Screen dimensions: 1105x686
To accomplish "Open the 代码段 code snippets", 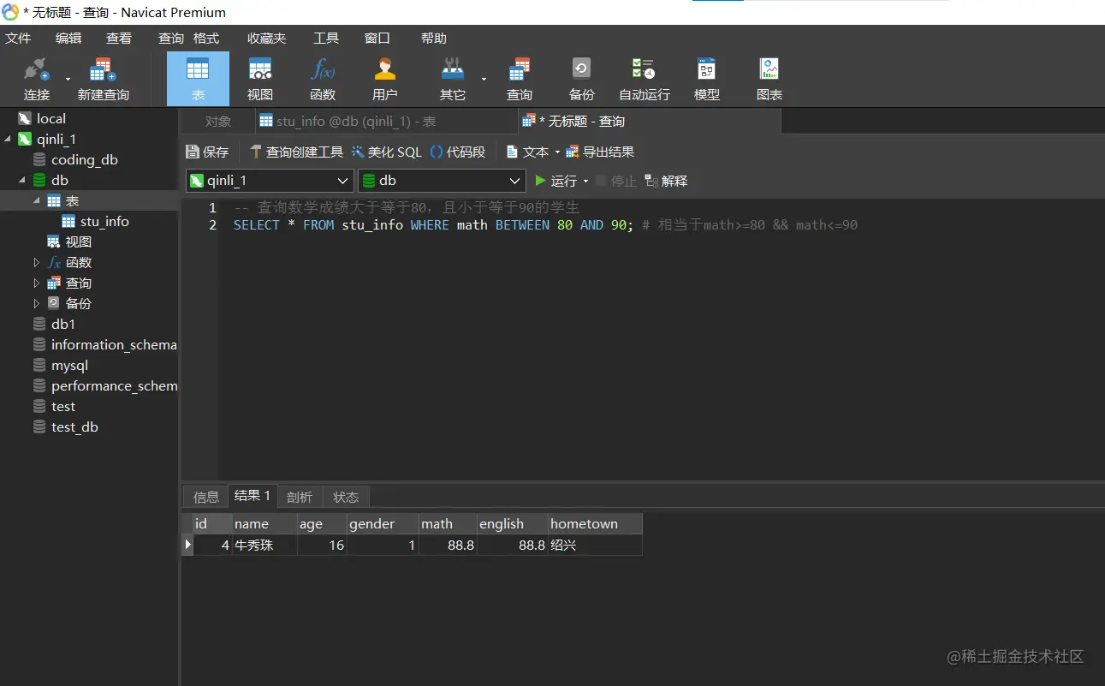I will (x=458, y=152).
